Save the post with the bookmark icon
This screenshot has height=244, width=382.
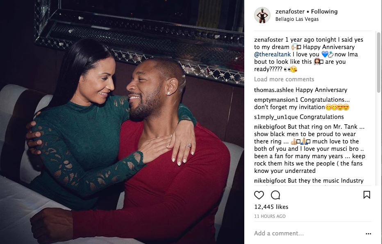point(367,195)
